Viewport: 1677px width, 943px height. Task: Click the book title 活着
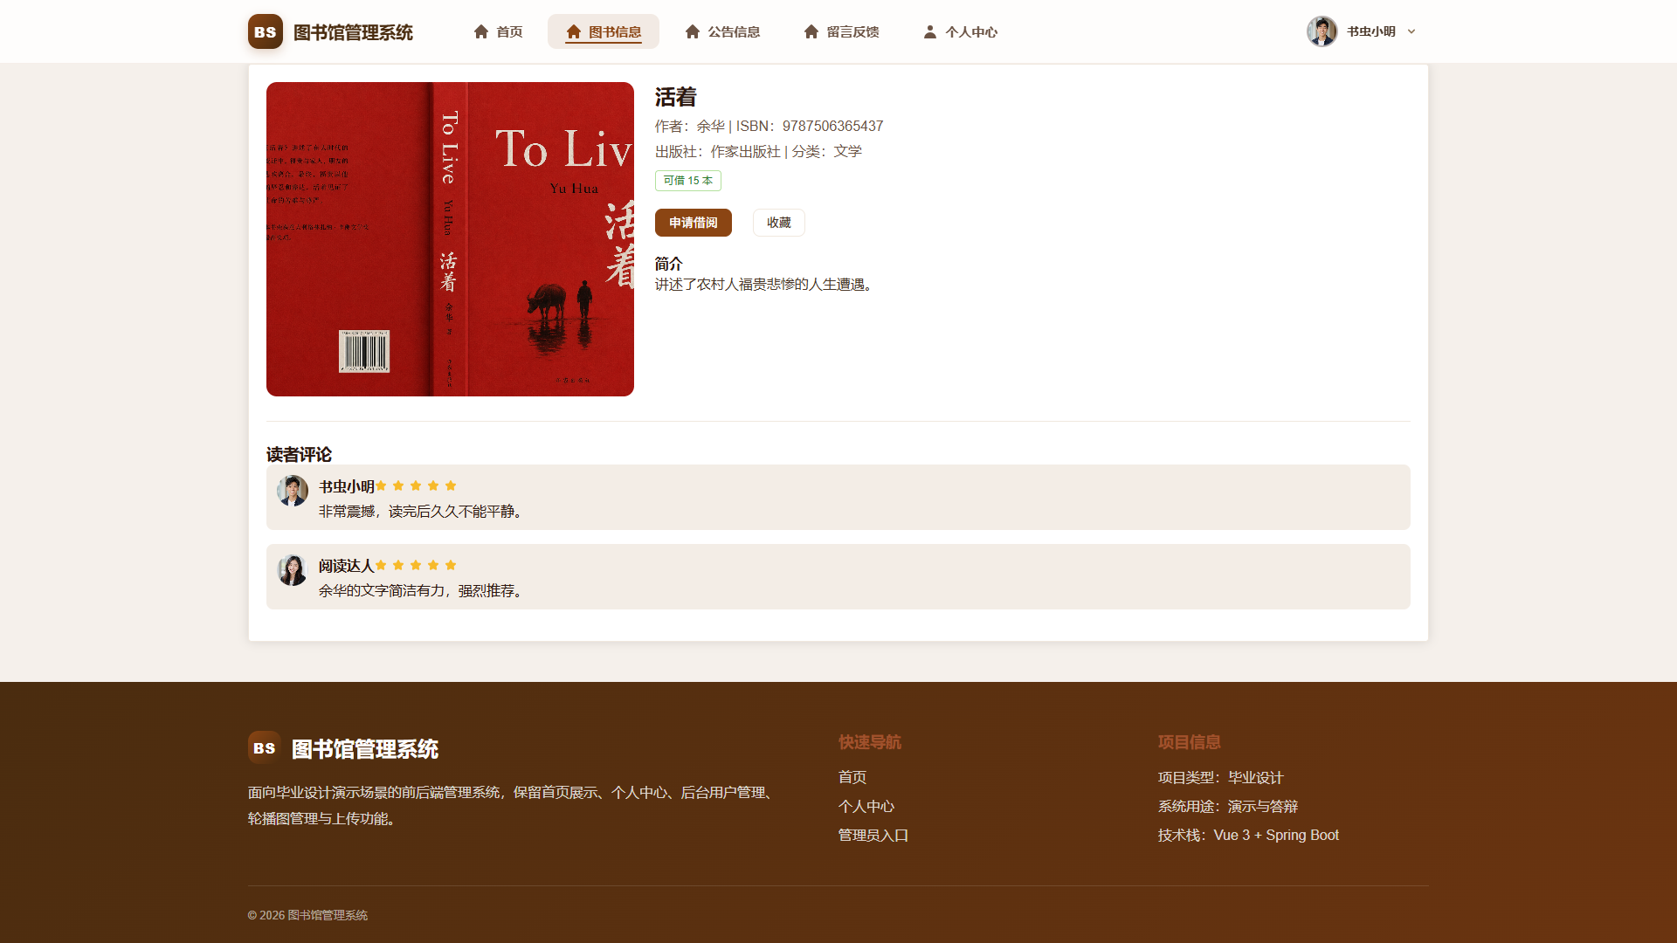676,97
